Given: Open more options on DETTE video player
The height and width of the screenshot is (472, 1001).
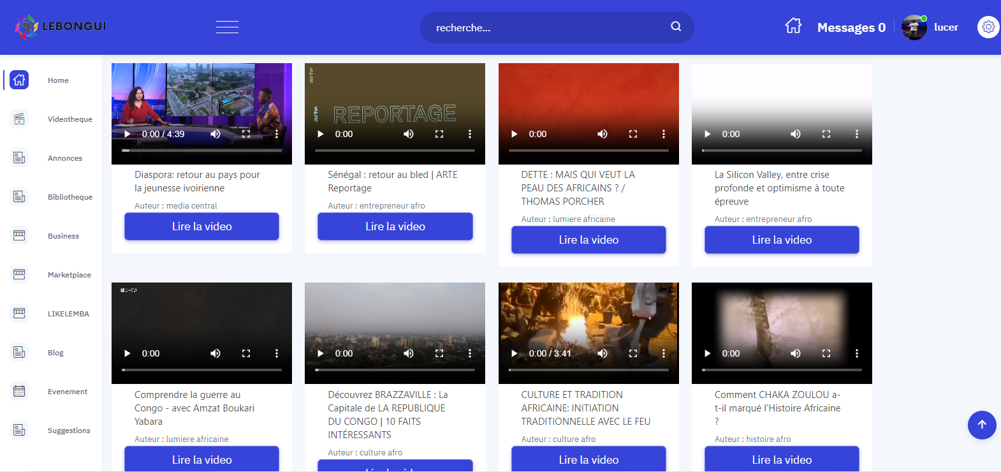Looking at the screenshot, I should click(x=663, y=134).
